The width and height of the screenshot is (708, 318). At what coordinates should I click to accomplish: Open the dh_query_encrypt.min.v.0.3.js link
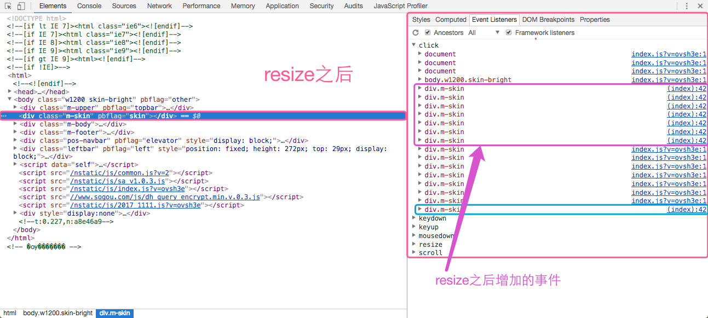(165, 197)
